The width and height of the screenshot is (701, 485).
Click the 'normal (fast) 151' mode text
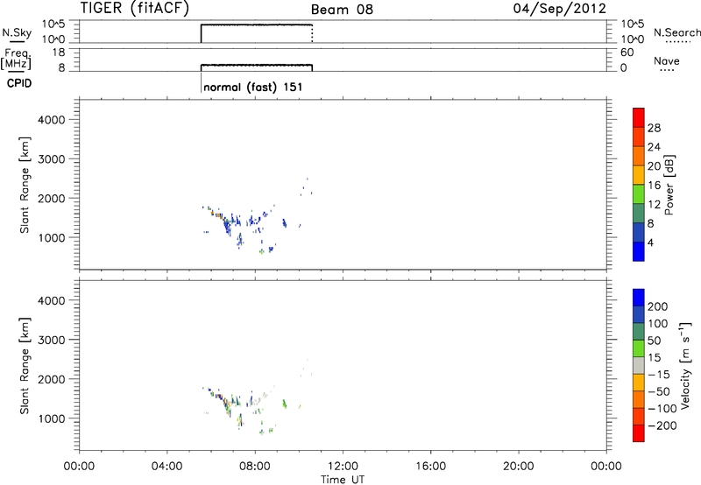point(253,87)
